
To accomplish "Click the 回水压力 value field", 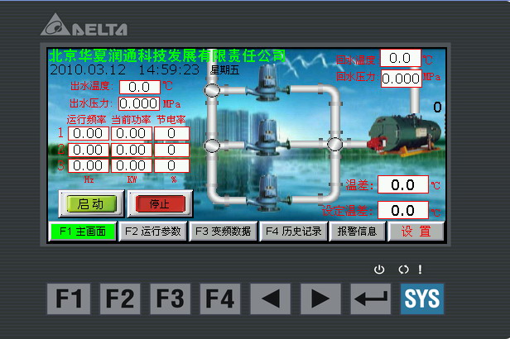I will pos(401,78).
